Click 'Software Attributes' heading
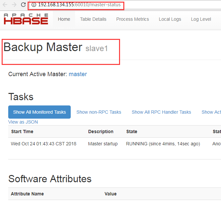Image resolution: width=221 pixels, height=202 pixels. tap(50, 179)
